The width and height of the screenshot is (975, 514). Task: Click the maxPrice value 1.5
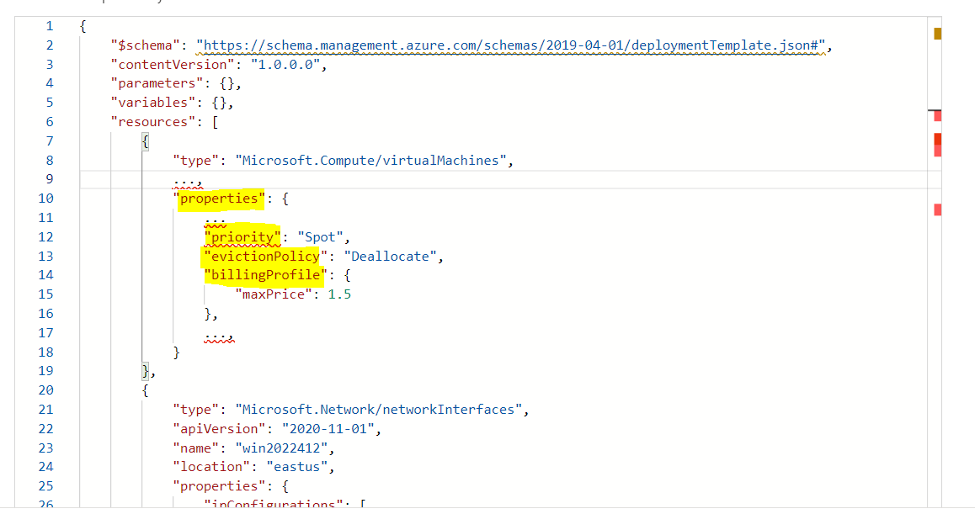pos(340,294)
